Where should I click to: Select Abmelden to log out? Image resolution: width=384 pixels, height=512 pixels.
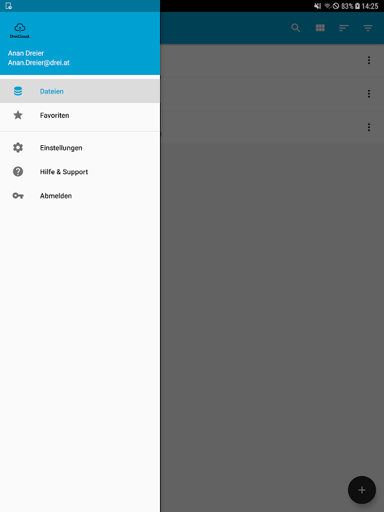point(79,196)
